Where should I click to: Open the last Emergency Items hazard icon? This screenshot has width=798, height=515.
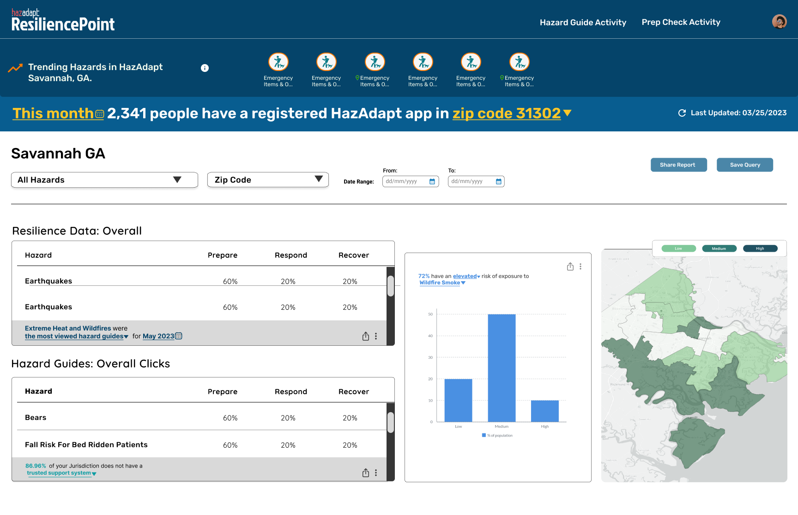[x=520, y=62]
